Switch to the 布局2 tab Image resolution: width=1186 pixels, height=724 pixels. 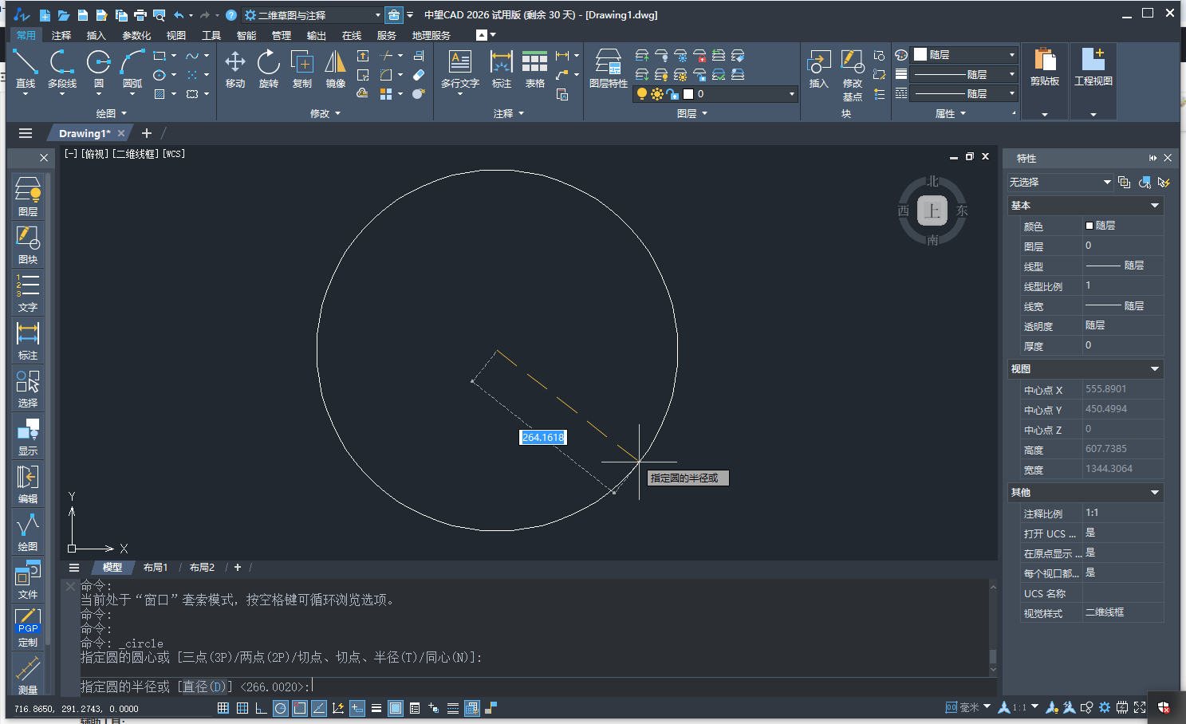(202, 568)
